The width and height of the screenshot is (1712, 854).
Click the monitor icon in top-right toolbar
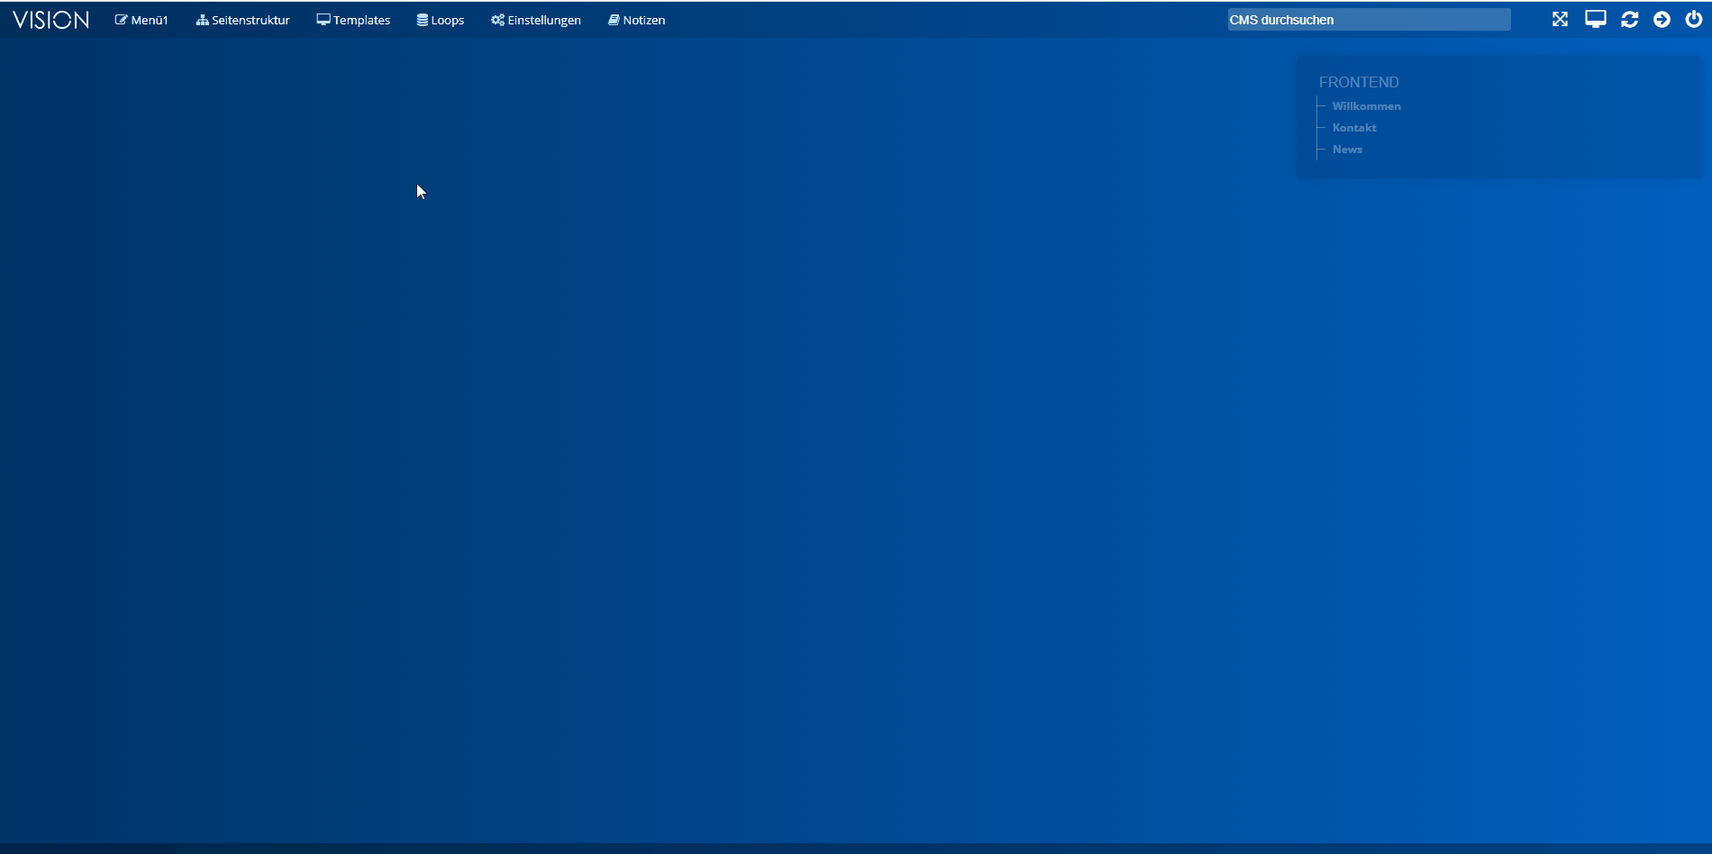tap(1595, 20)
